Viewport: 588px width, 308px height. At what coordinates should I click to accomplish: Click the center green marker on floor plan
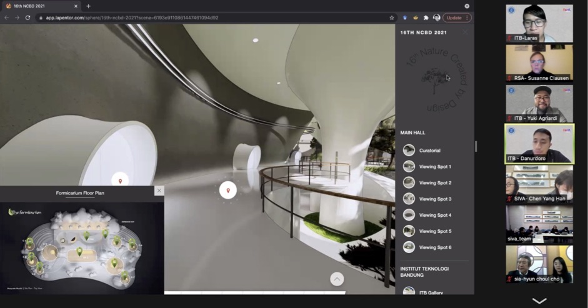point(79,252)
